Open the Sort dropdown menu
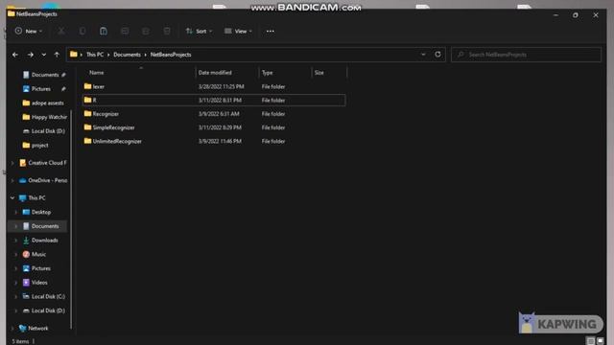This screenshot has height=345, width=614. (199, 31)
